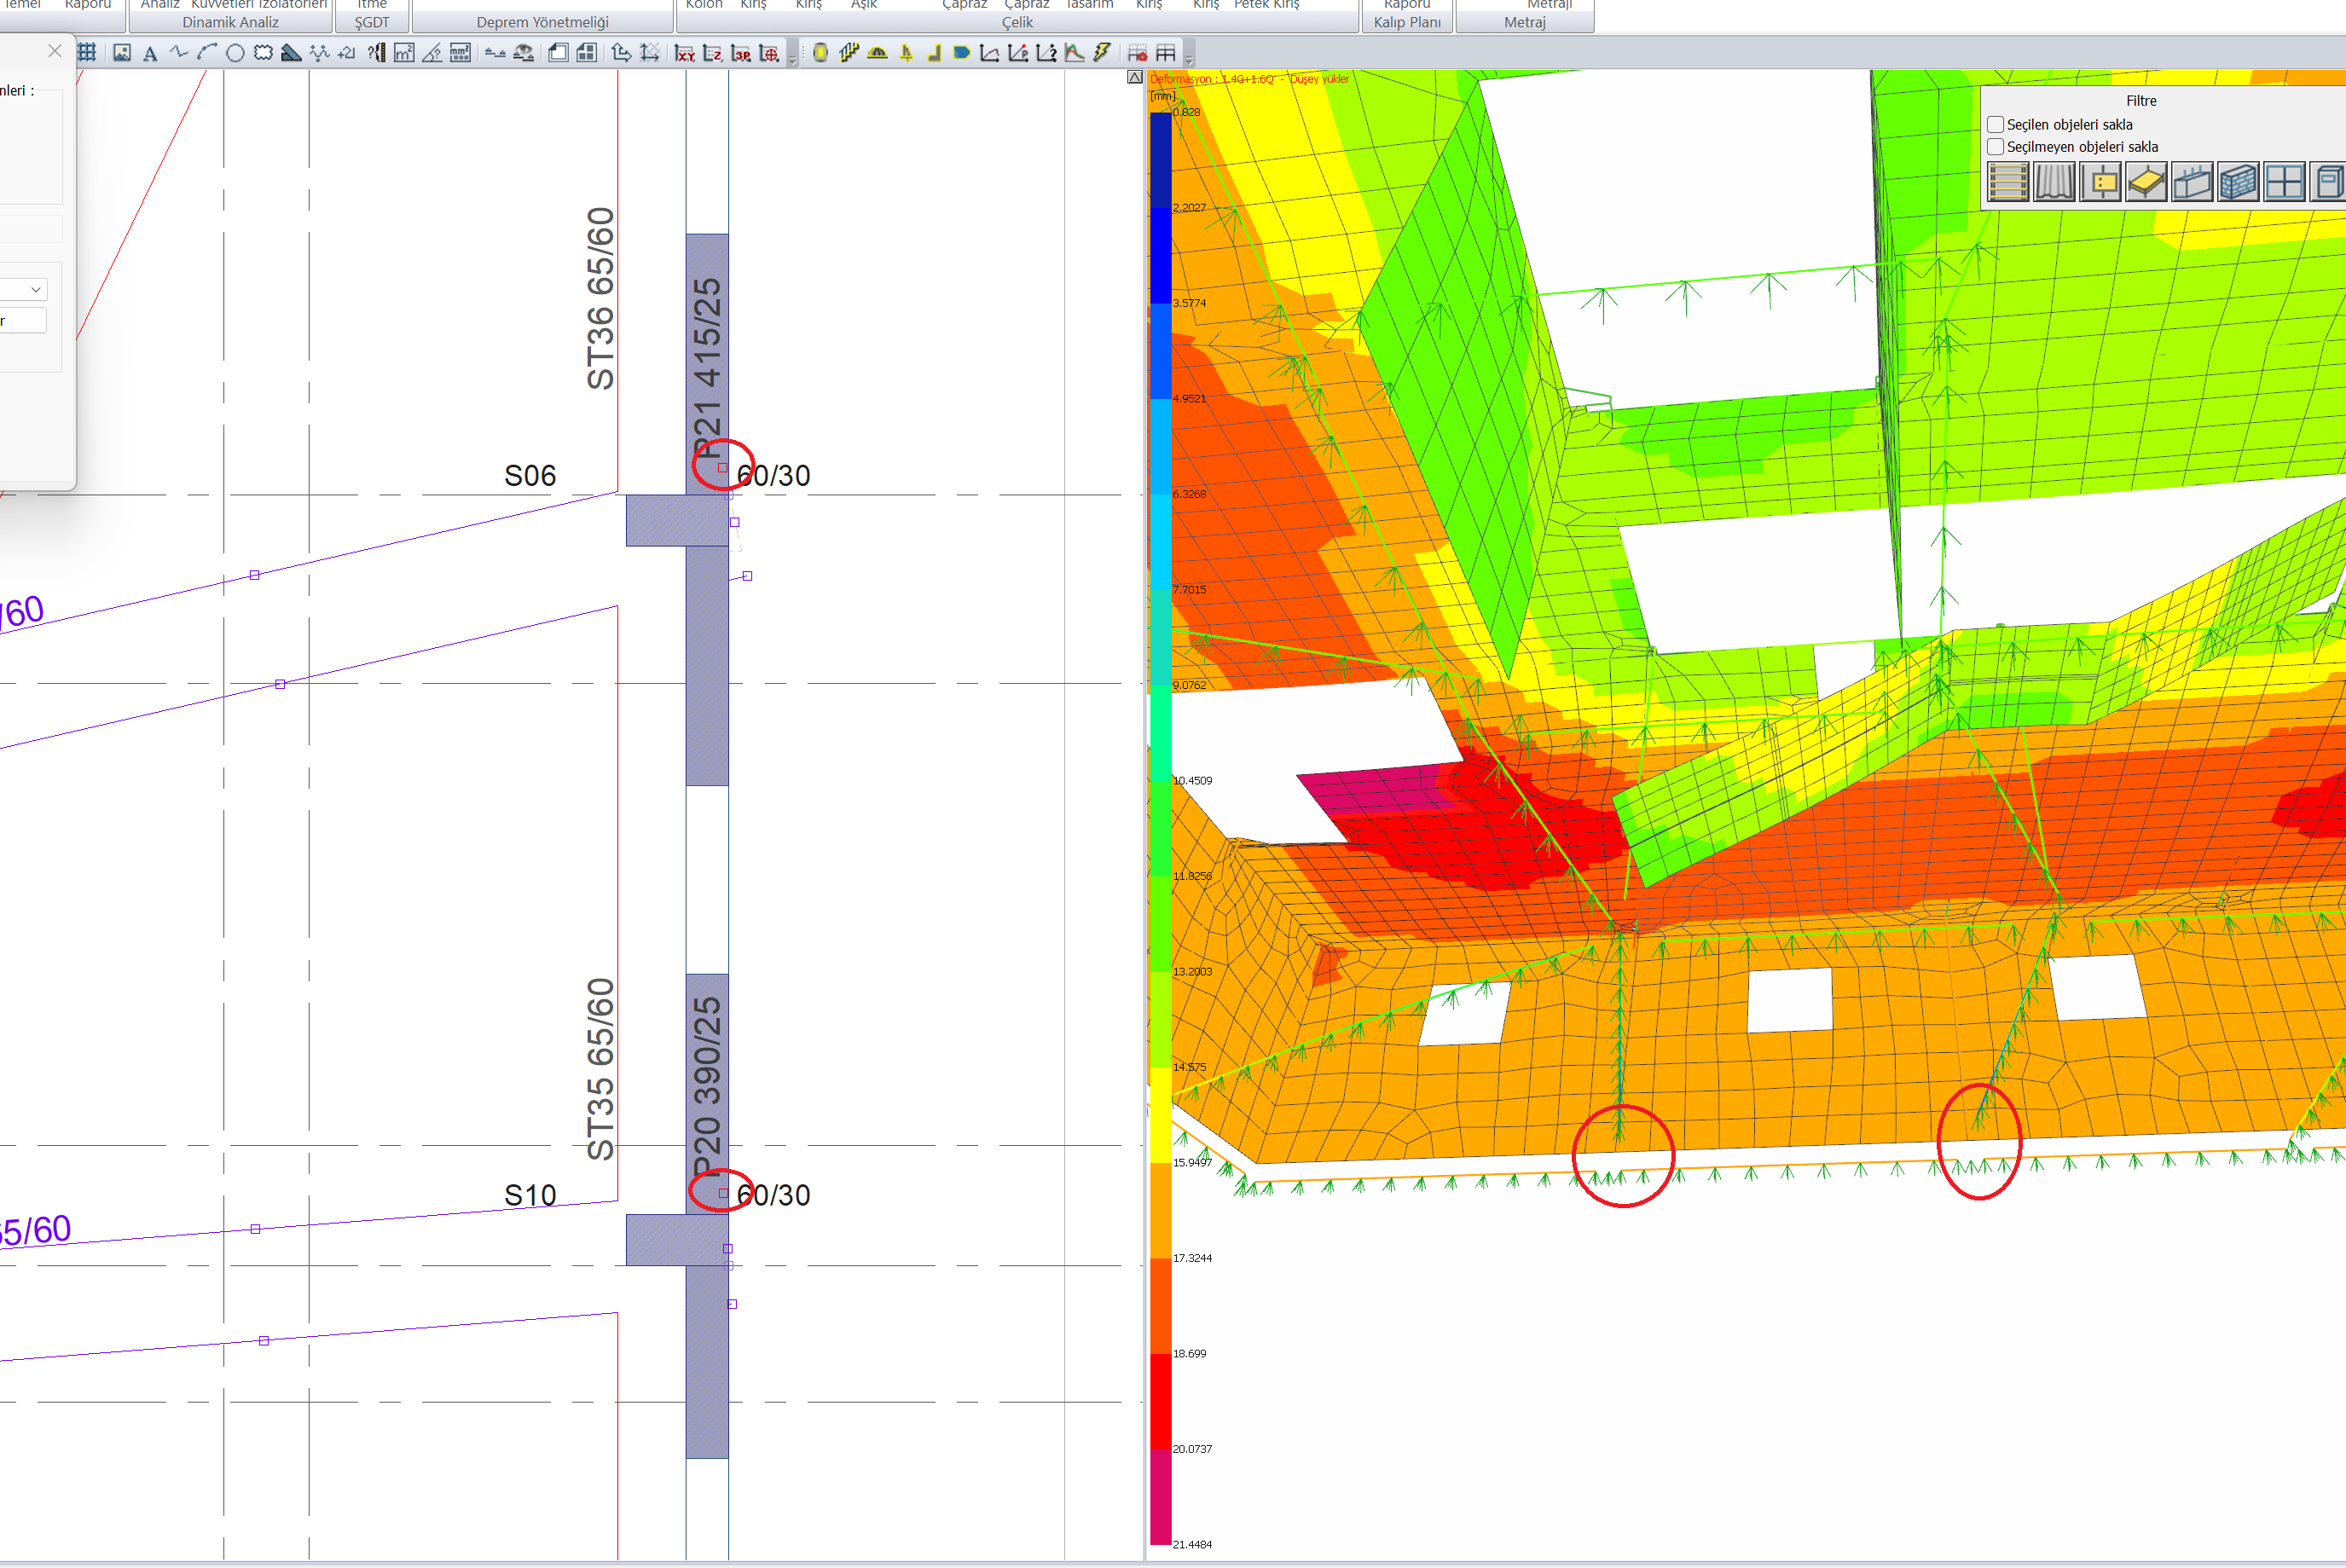The image size is (2346, 1568).
Task: Toggle the grid display toolbar icon
Action: click(87, 53)
